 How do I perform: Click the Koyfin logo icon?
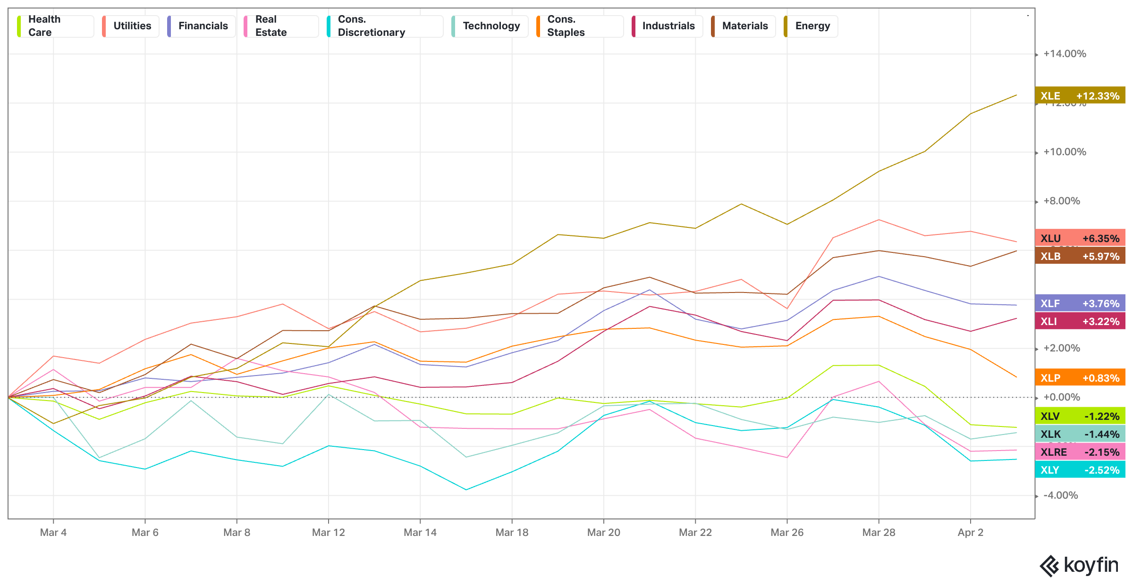click(x=1050, y=565)
